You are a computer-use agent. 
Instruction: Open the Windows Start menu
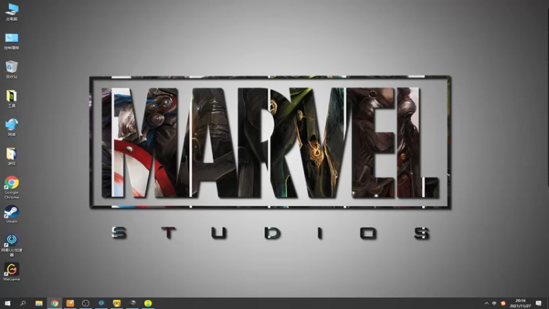coord(8,303)
